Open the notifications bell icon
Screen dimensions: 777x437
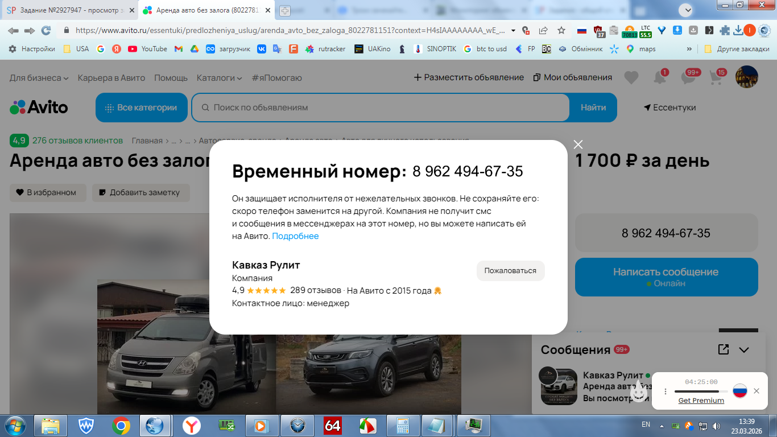point(660,78)
